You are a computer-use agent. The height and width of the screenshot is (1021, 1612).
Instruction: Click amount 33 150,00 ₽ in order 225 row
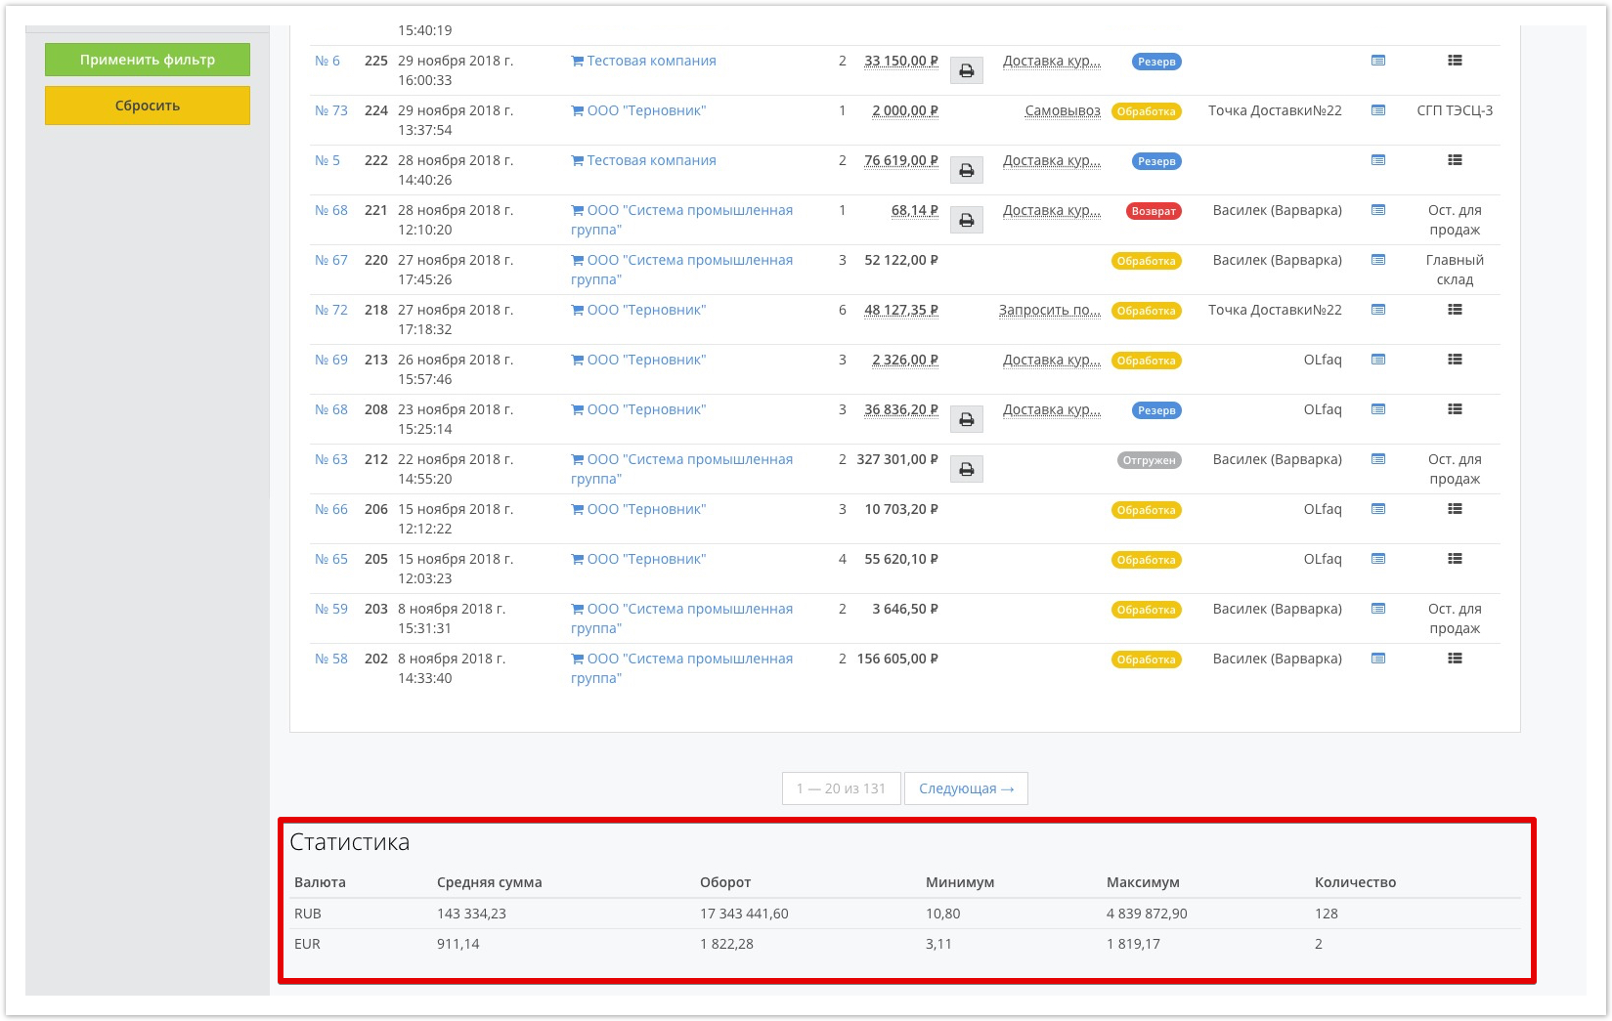(901, 61)
